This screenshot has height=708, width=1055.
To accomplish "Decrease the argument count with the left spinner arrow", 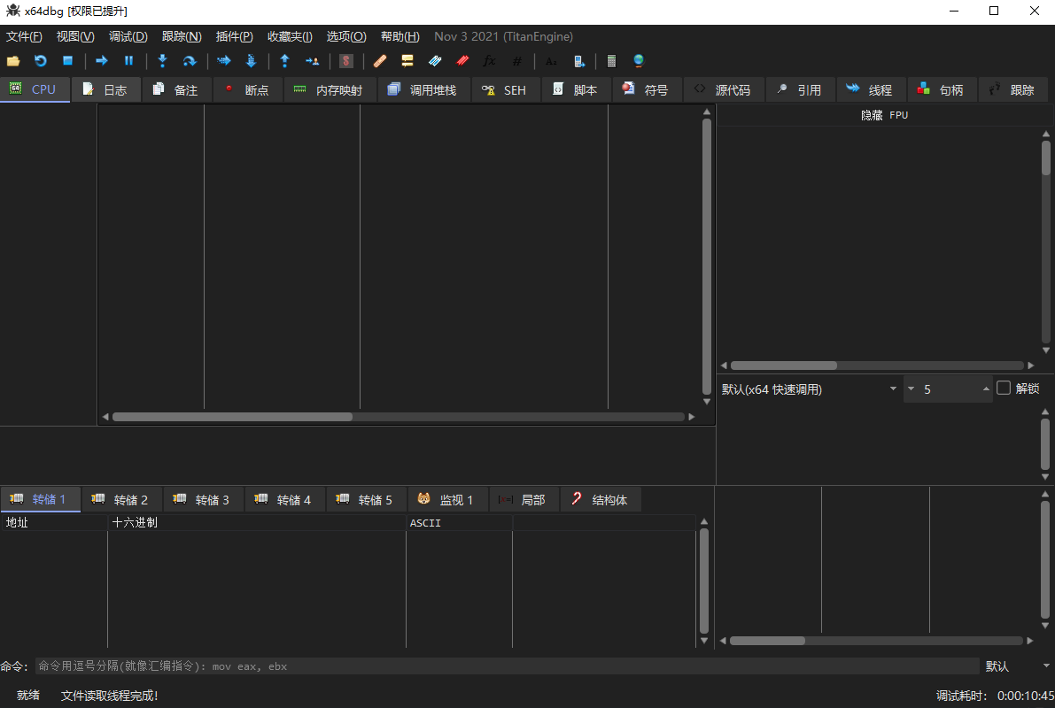I will (x=911, y=389).
